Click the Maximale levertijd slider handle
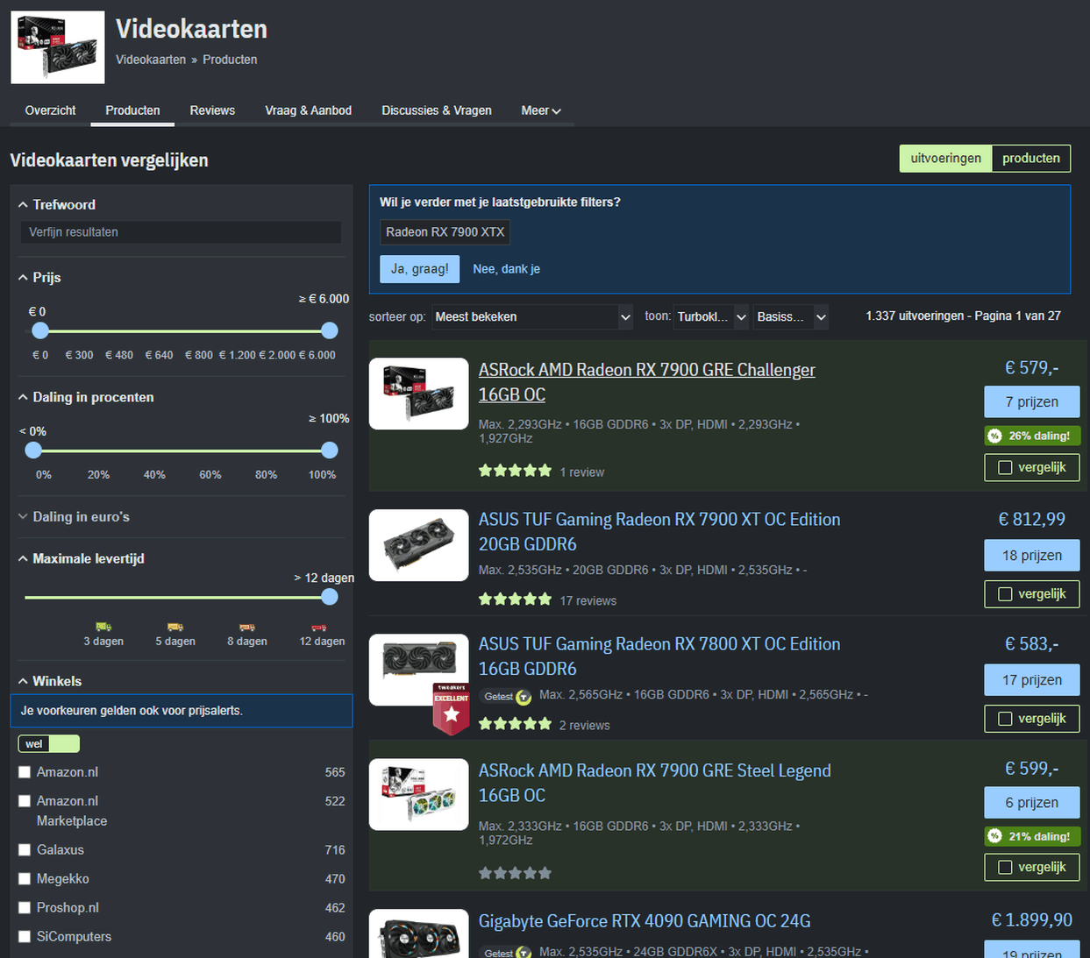The height and width of the screenshot is (958, 1090). pos(330,597)
